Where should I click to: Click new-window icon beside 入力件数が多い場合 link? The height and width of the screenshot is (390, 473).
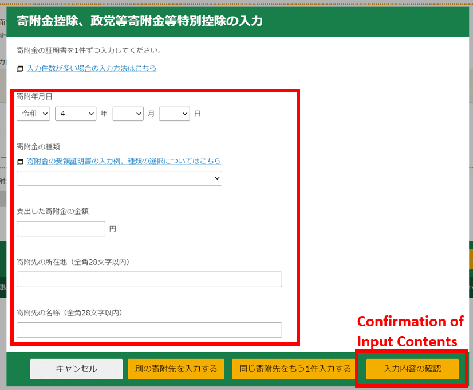(x=20, y=69)
